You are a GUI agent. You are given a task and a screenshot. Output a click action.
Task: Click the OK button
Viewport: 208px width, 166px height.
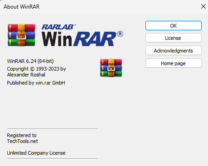pyautogui.click(x=174, y=26)
